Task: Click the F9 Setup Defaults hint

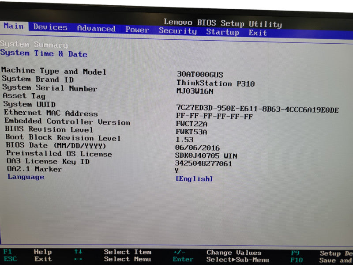Action: click(322, 253)
